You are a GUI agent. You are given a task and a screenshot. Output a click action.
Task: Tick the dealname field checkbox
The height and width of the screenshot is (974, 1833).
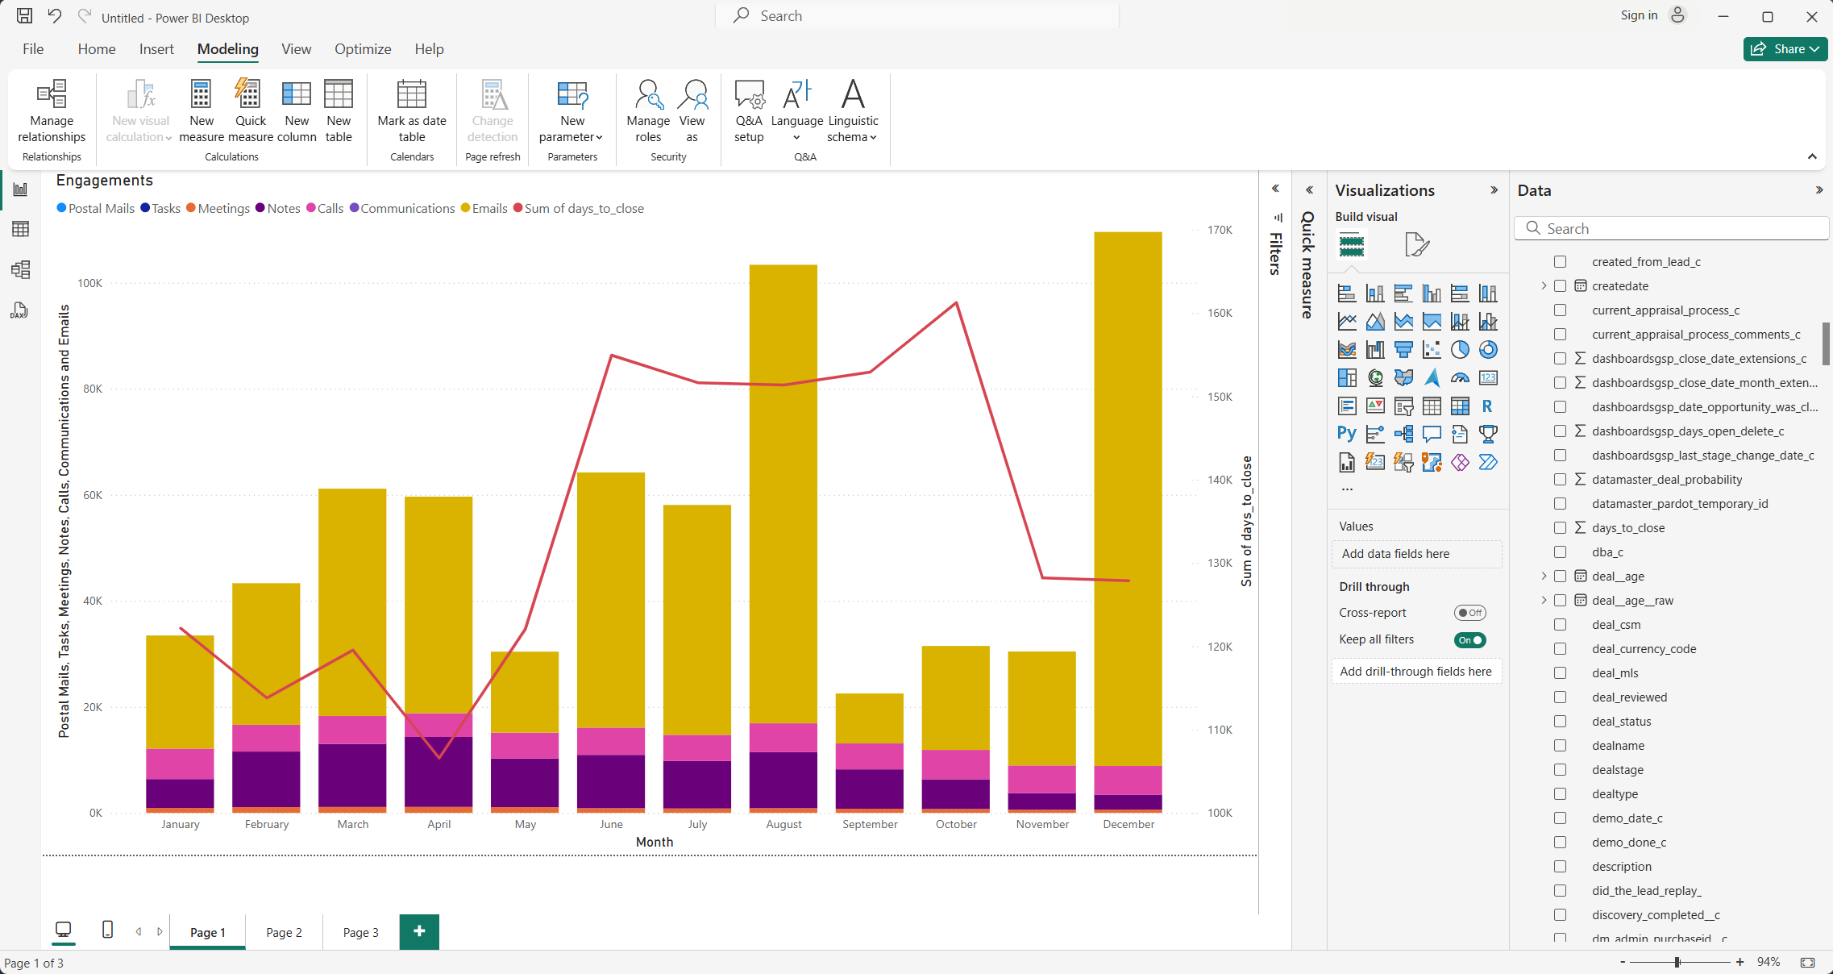click(1561, 746)
